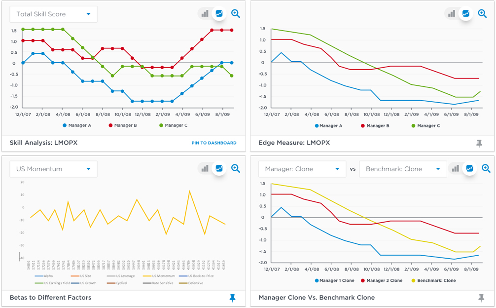
Task: Open the Manager: Clone selection box
Action: (x=302, y=168)
